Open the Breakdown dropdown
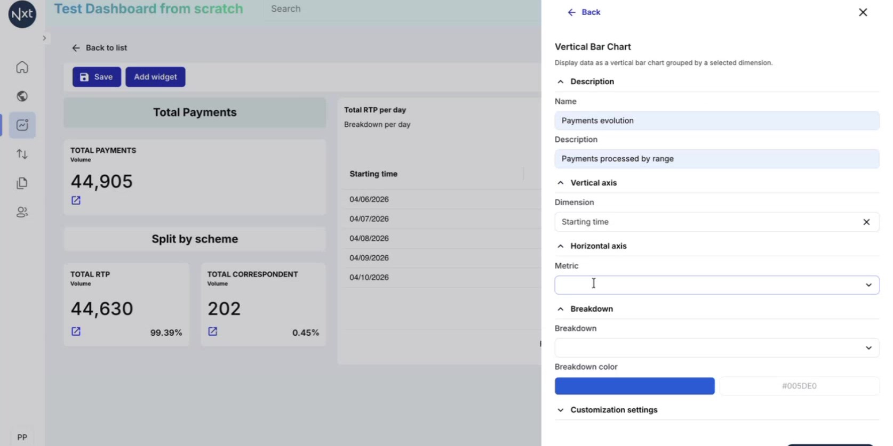This screenshot has height=446, width=893. coord(716,348)
